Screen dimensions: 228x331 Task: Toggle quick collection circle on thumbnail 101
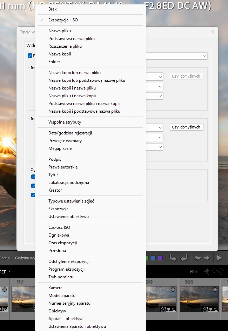215,290
